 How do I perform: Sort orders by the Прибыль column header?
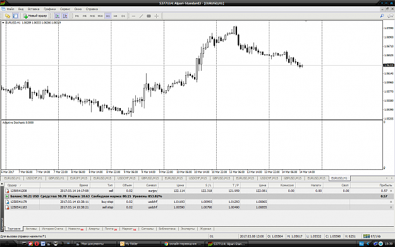tap(372, 185)
